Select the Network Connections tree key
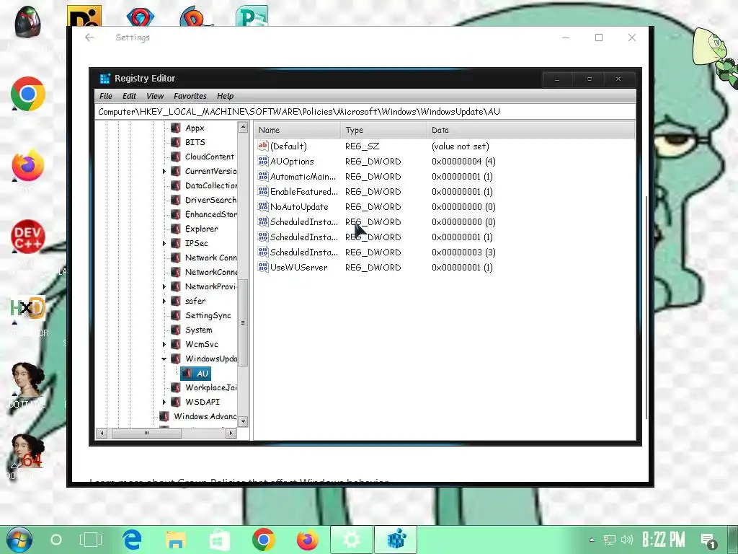738x554 pixels. 210,258
